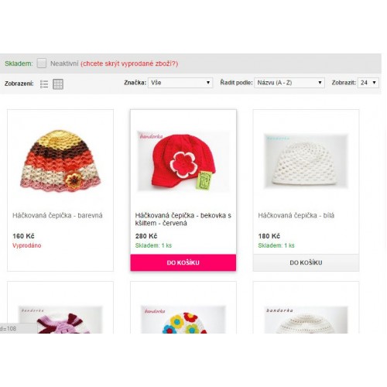Open the purple hat with bow thumbnail

tap(60, 320)
